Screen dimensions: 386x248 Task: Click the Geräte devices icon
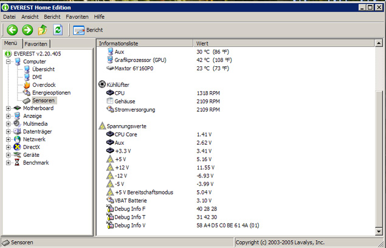[17, 154]
